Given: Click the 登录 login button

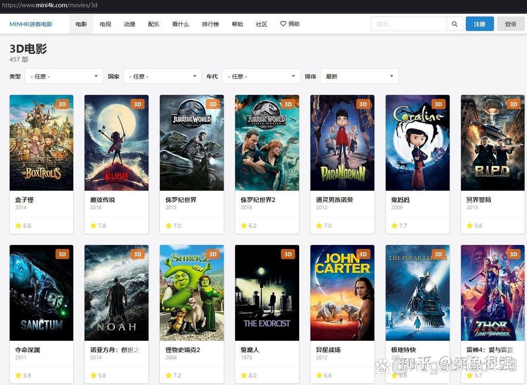Looking at the screenshot, I should (511, 24).
